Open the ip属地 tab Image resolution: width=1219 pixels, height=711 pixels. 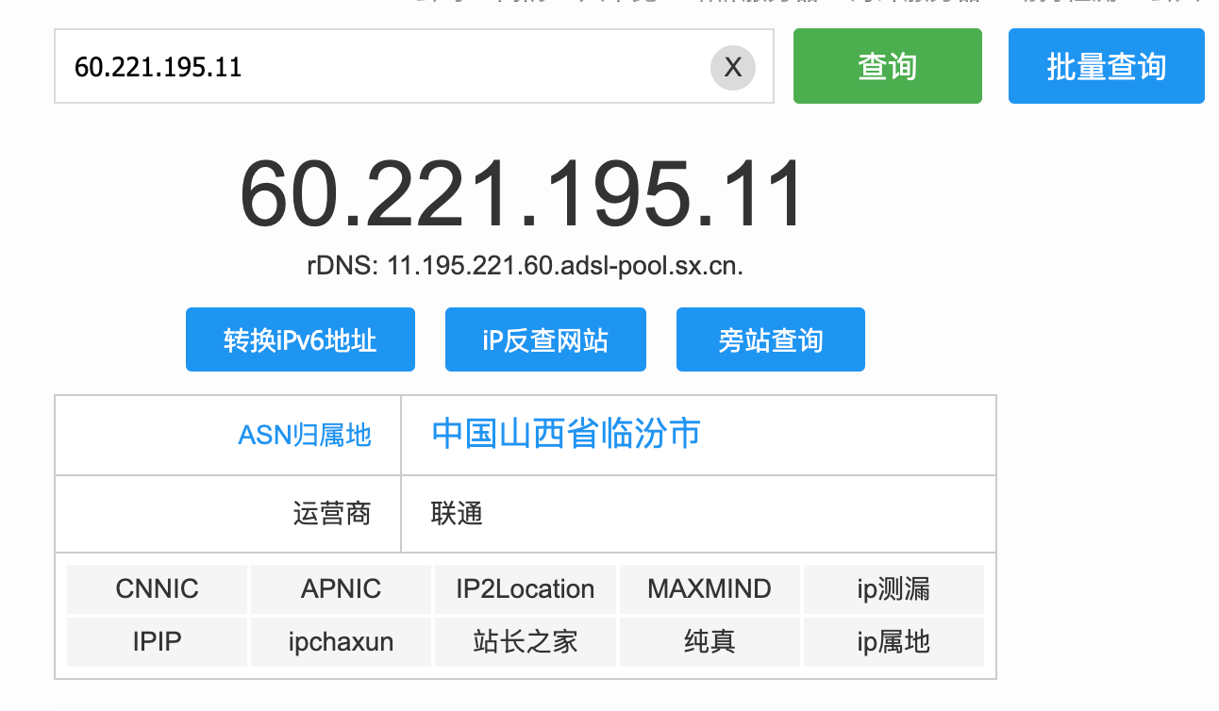pos(893,642)
